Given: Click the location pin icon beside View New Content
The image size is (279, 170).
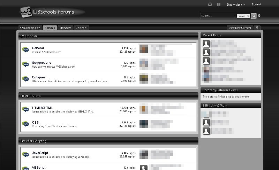Looking at the screenshot, I should coord(257,28).
